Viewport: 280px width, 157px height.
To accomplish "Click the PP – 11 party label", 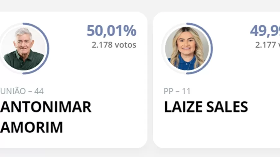I will pos(177,91).
